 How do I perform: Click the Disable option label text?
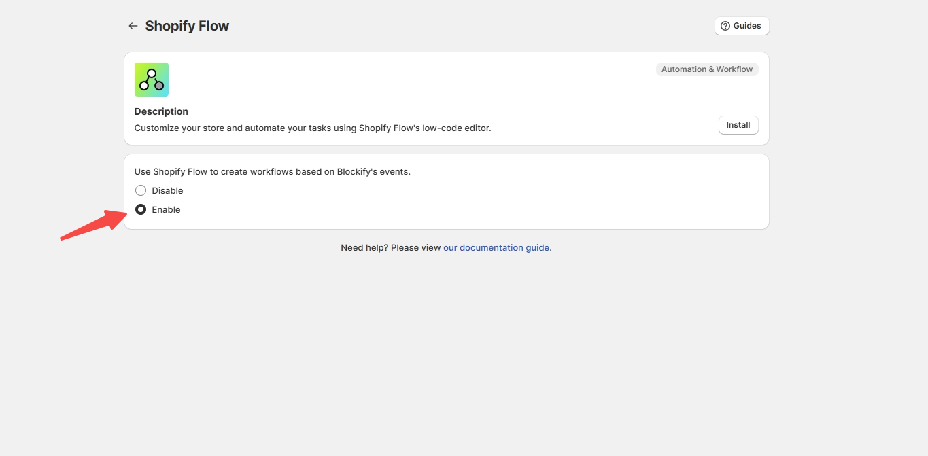pyautogui.click(x=167, y=190)
